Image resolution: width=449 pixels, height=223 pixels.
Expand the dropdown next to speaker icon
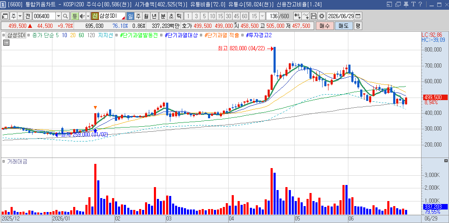click(88, 16)
